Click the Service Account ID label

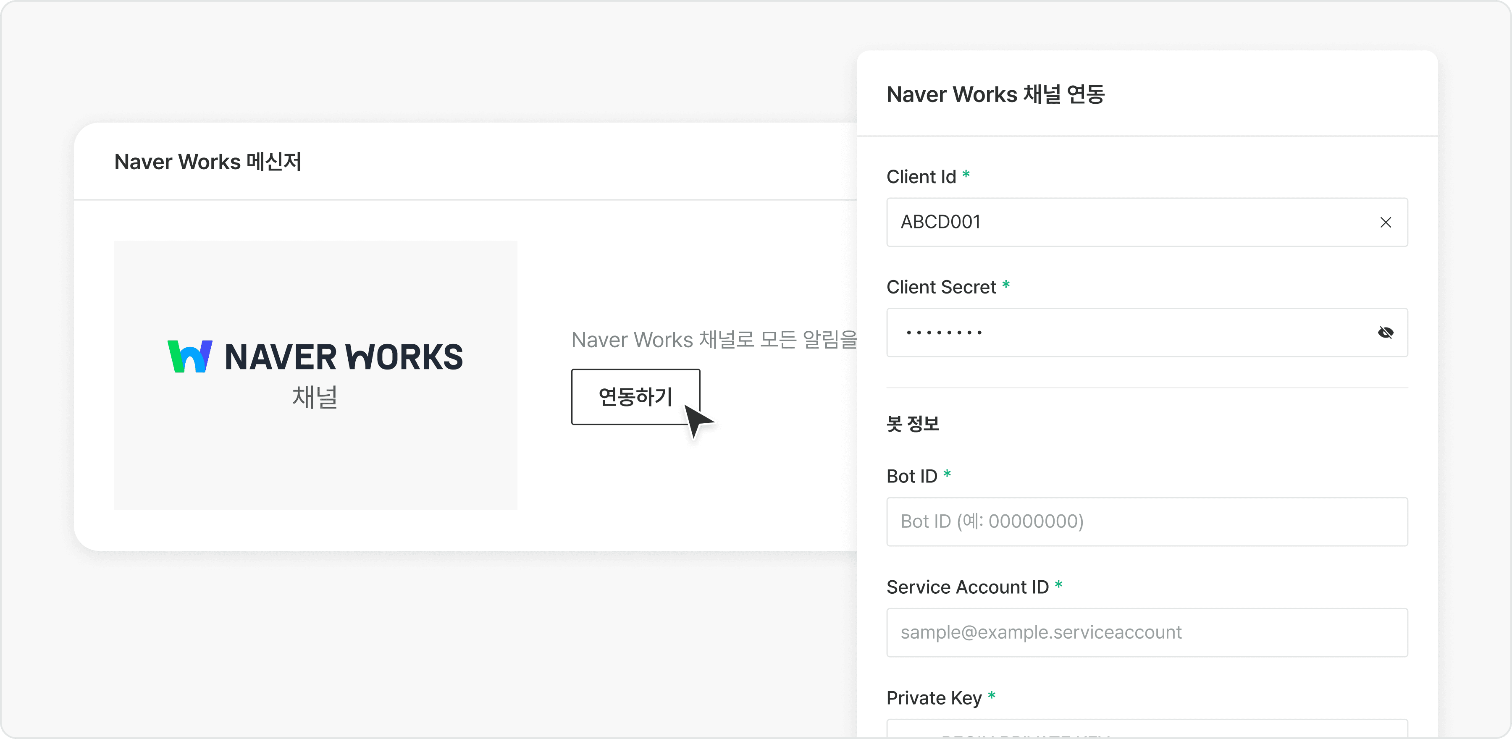point(967,587)
